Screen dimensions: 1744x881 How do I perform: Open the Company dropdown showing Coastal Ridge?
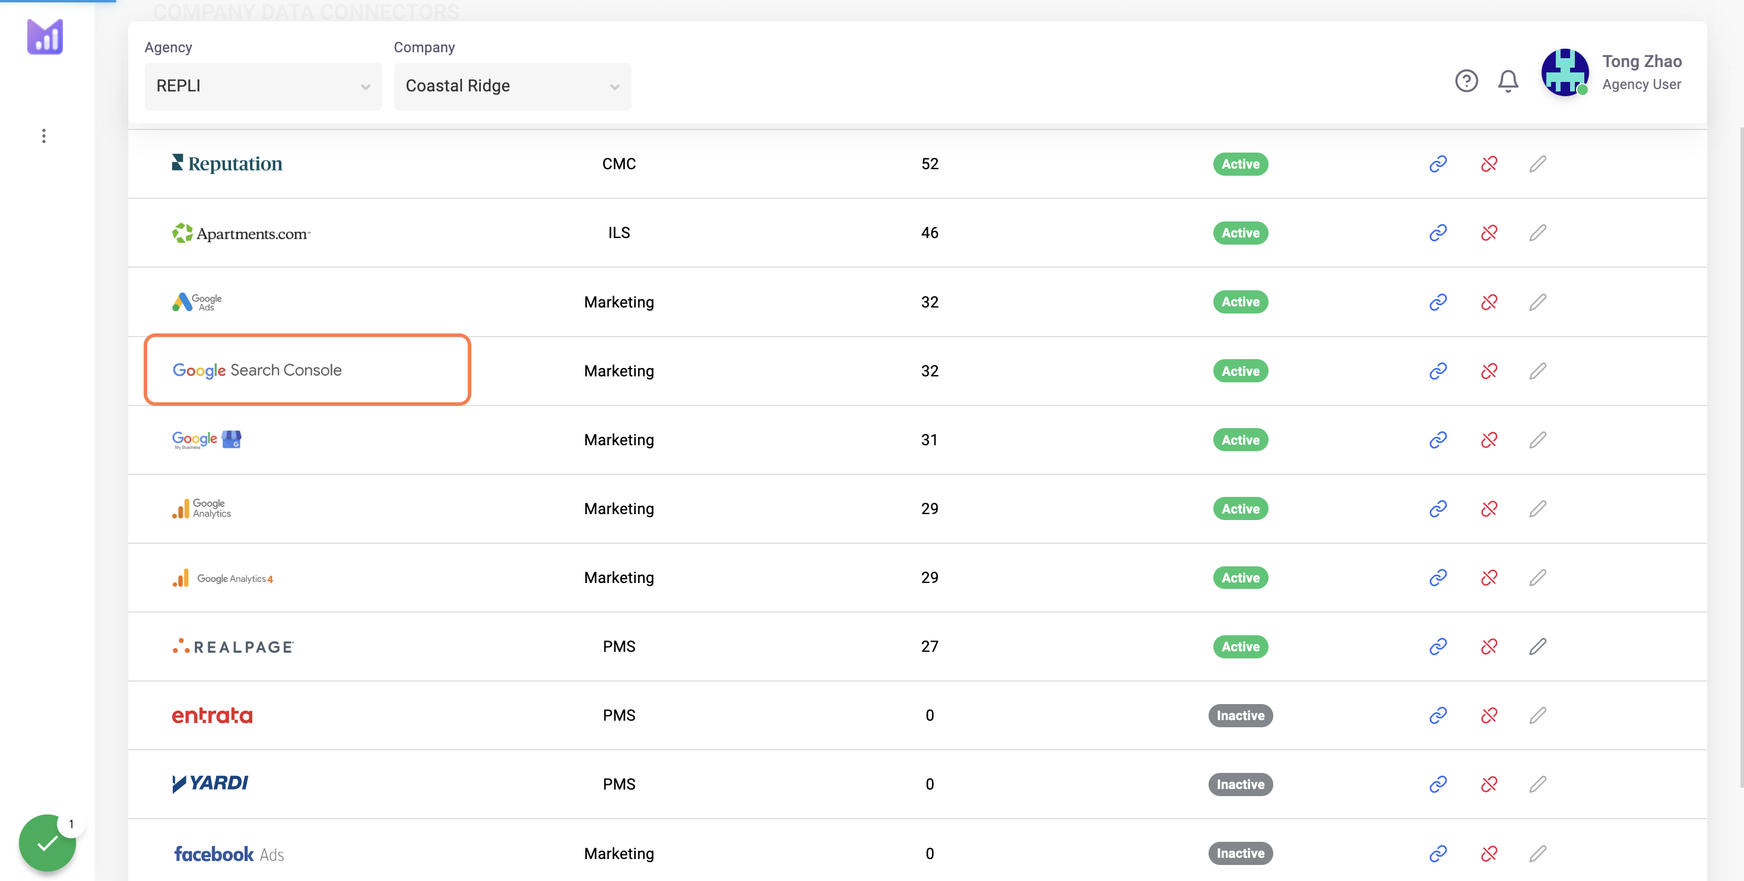point(512,86)
